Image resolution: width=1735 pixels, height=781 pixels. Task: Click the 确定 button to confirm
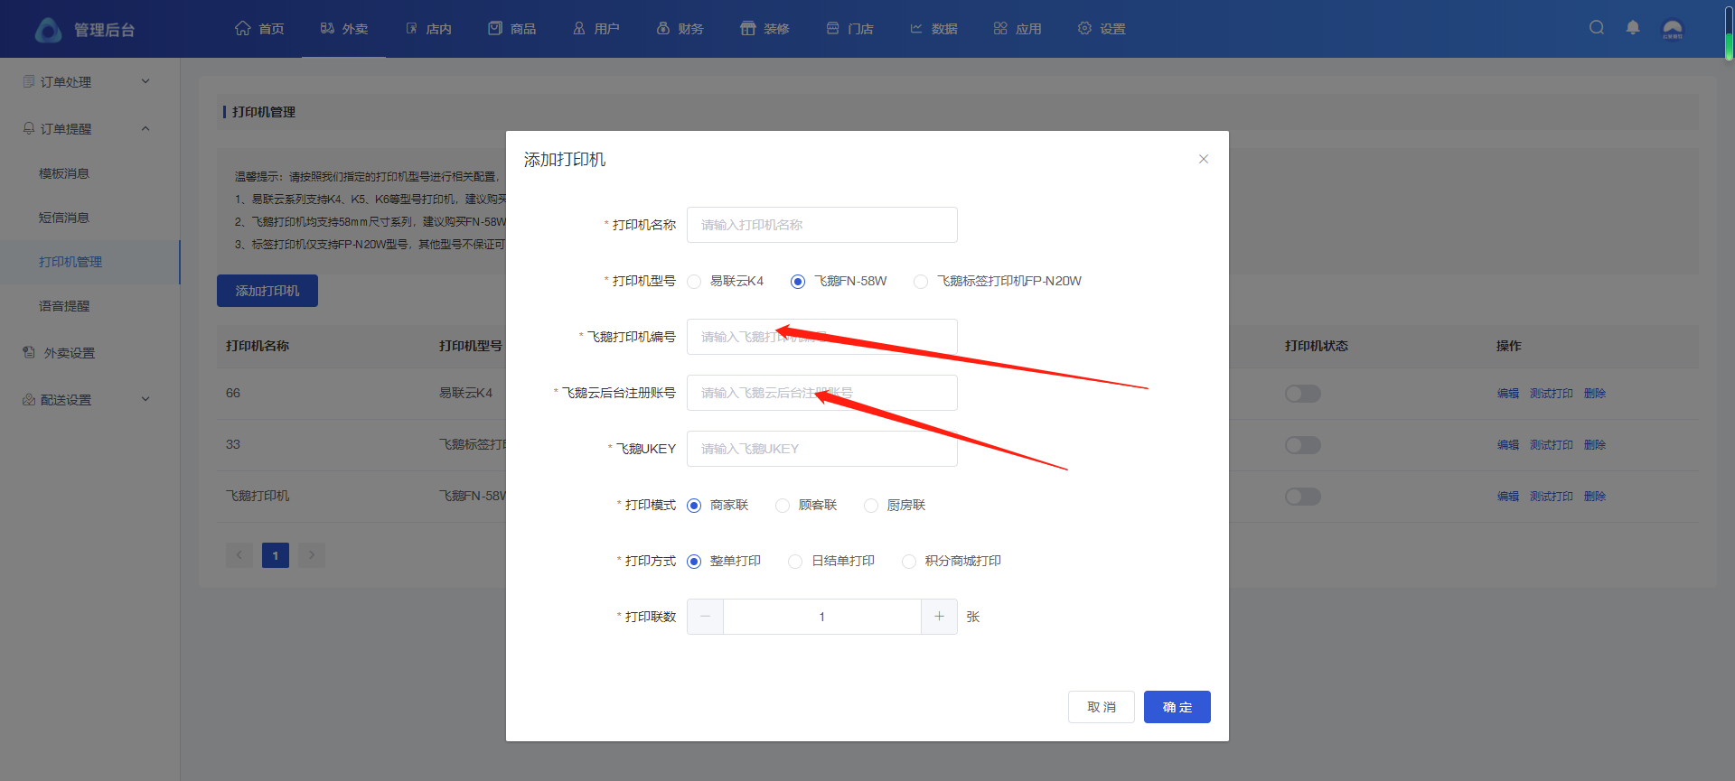[x=1177, y=707]
